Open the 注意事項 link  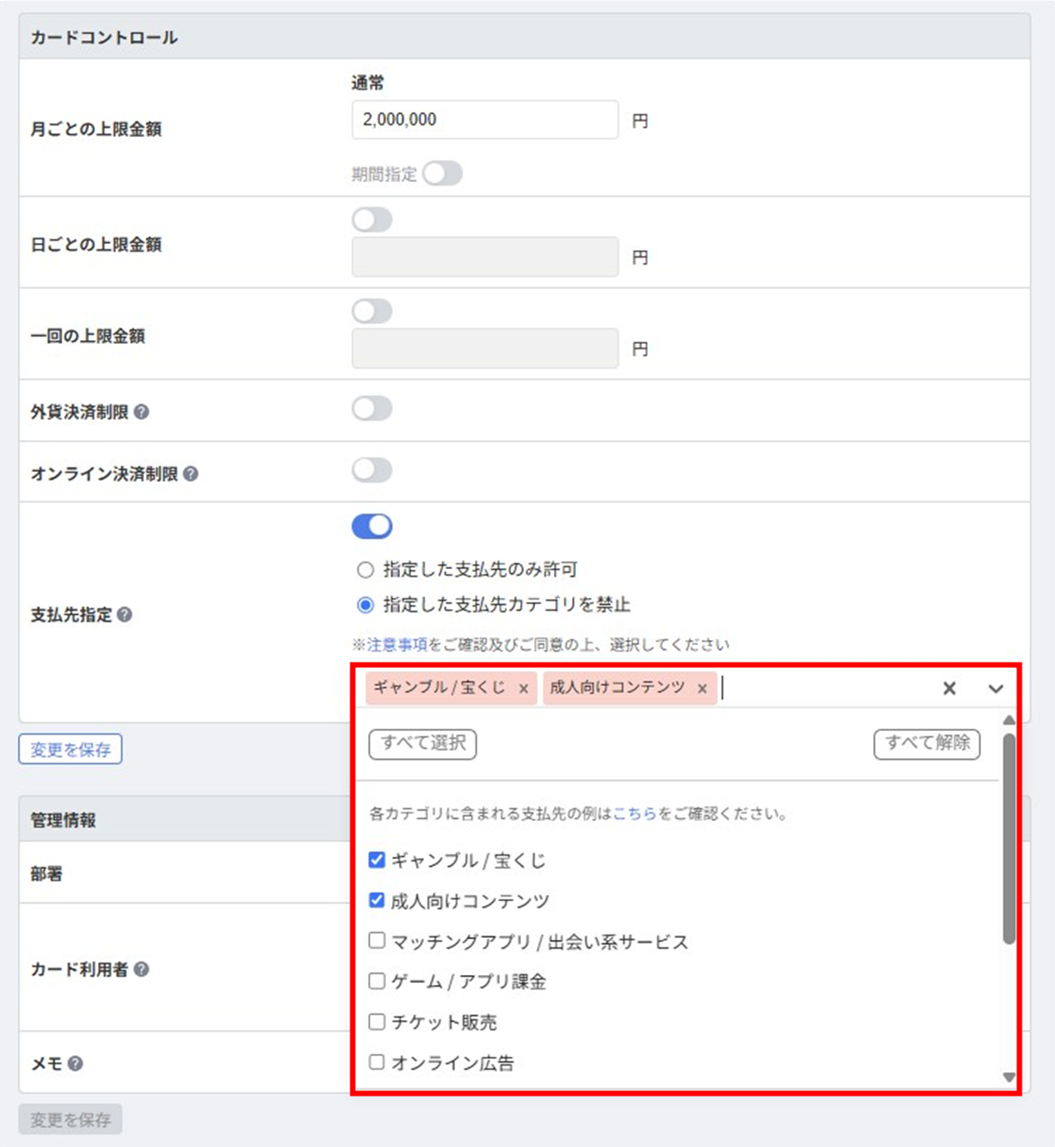click(x=396, y=645)
